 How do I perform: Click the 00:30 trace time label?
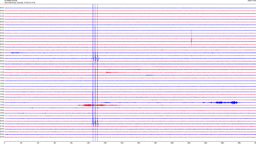2,11
